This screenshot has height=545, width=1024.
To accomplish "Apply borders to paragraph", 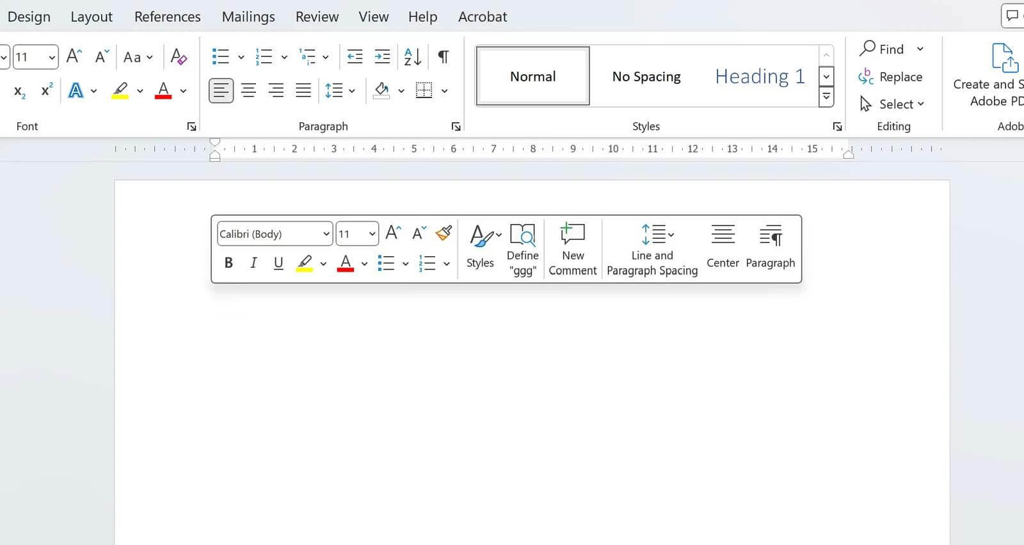I will [x=424, y=90].
